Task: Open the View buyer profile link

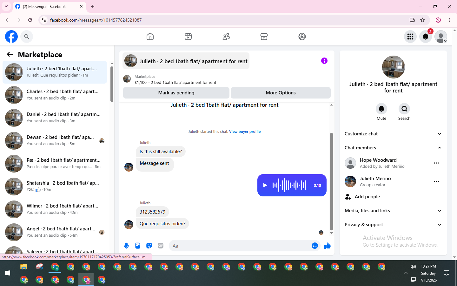Action: point(245,132)
